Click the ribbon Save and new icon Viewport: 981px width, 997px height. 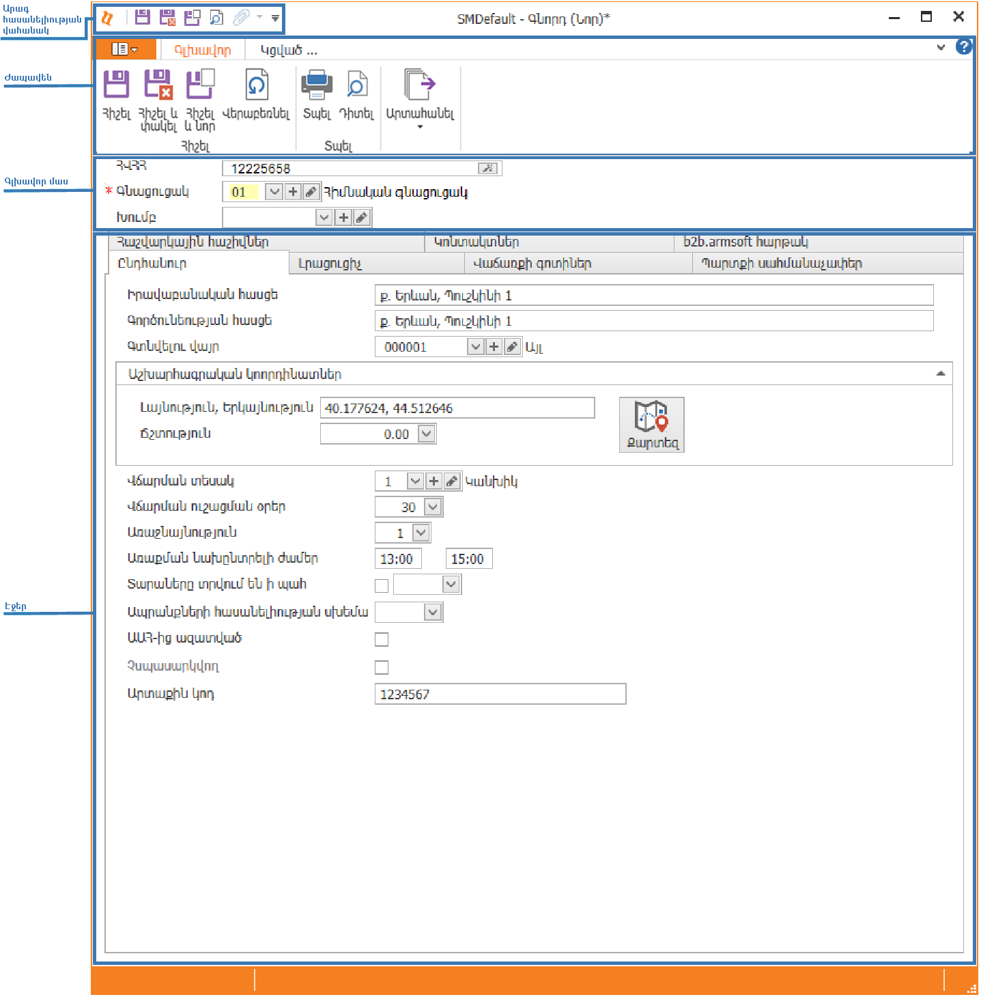200,85
